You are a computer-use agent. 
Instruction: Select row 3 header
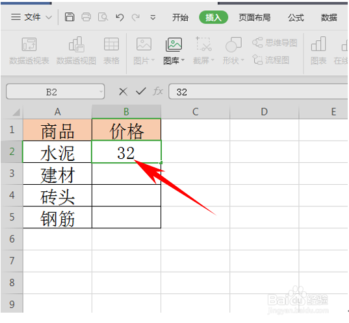click(x=12, y=173)
